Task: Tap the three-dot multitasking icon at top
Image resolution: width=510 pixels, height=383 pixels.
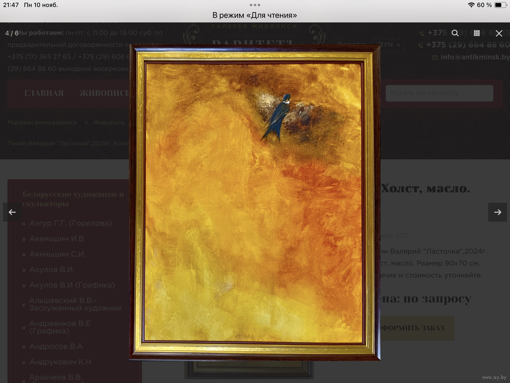Action: [x=255, y=5]
